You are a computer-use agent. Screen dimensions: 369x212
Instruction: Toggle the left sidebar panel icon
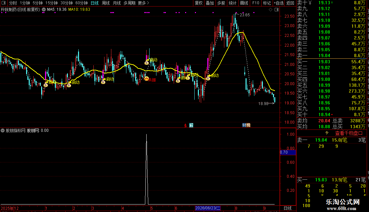4,3
